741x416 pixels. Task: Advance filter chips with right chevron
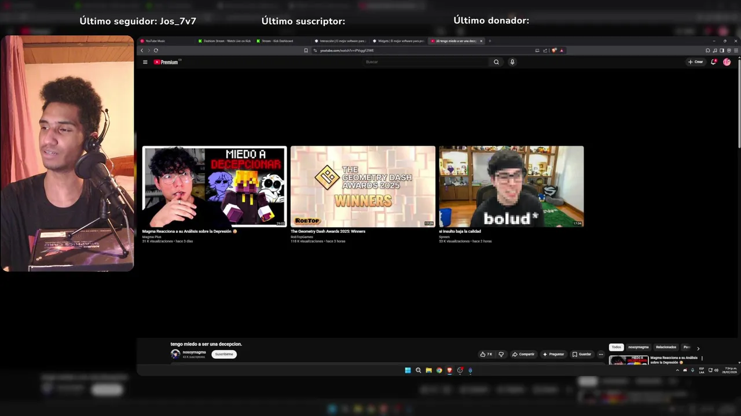coord(698,348)
